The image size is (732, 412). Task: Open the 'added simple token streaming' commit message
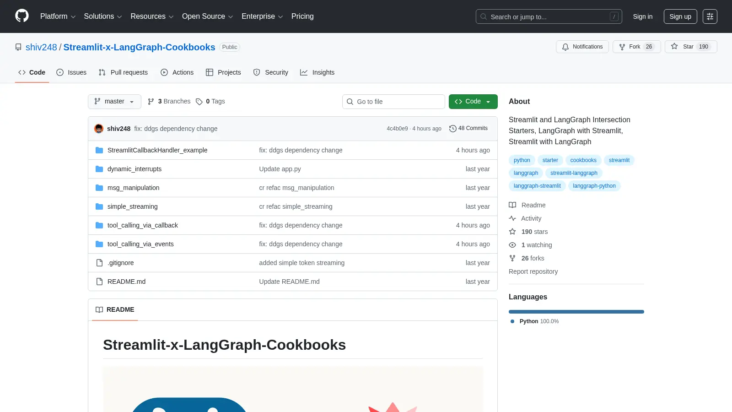(302, 263)
